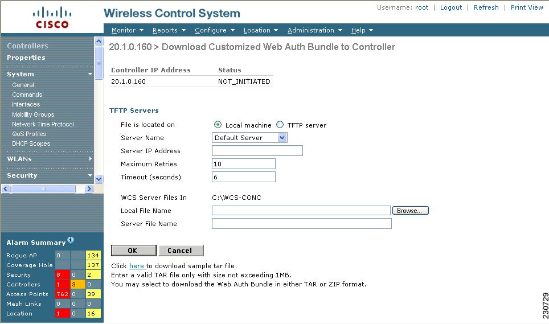
Task: Click Controllers critical alarm count 1
Action: 62,285
